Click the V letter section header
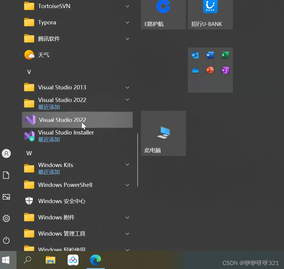This screenshot has height=269, width=284. tap(29, 72)
